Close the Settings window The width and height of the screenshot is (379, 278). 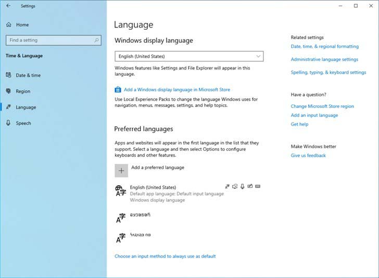[371, 6]
